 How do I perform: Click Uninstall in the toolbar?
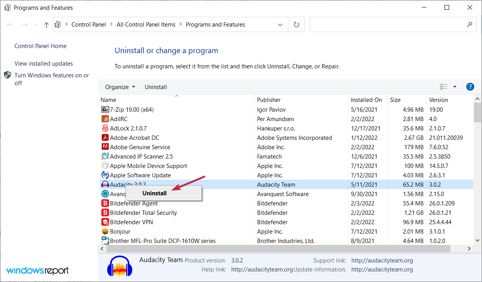[156, 87]
